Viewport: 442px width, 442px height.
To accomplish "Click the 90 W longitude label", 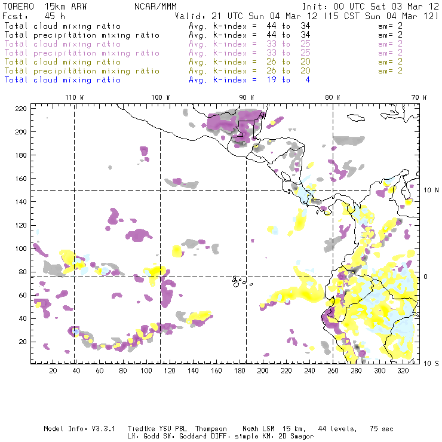I will pos(246,97).
